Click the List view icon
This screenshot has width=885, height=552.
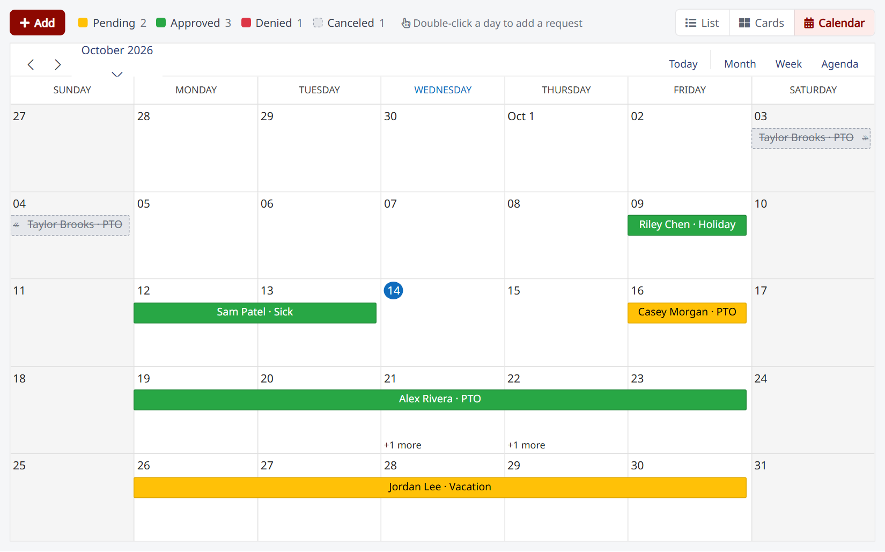[x=691, y=23]
